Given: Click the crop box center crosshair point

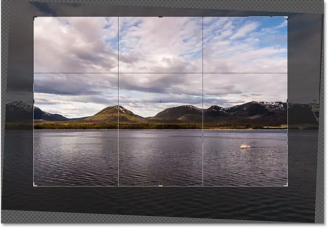Looking at the screenshot, I should click(161, 101).
